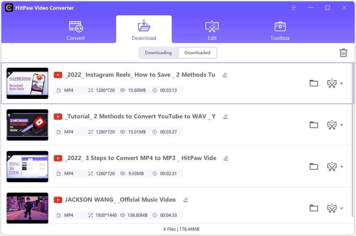Maximize the HitPaw window
Viewport: 356px width, 236px height.
click(x=327, y=8)
